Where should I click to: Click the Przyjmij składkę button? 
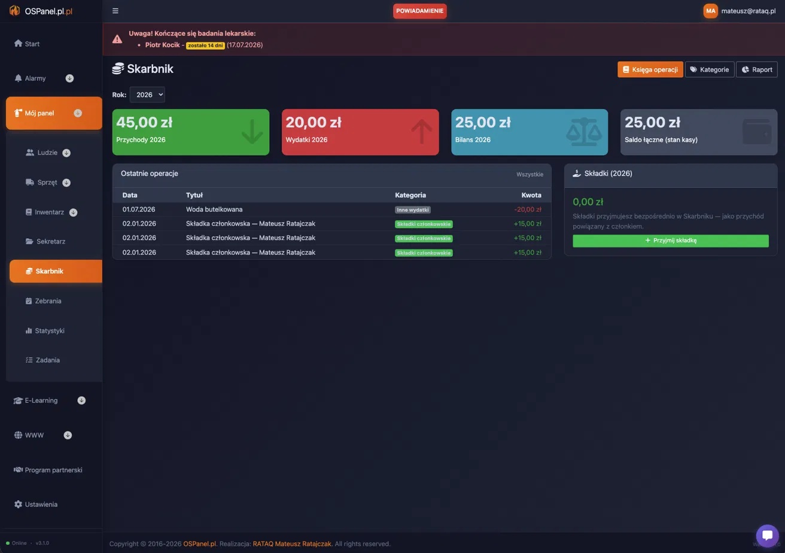pos(671,241)
